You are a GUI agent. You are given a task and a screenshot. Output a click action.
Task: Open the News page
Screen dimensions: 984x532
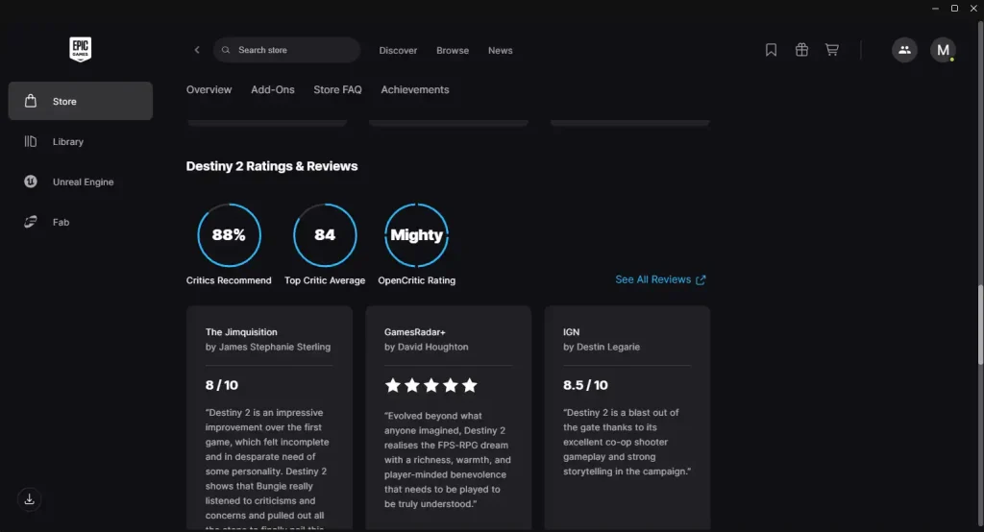(x=500, y=50)
